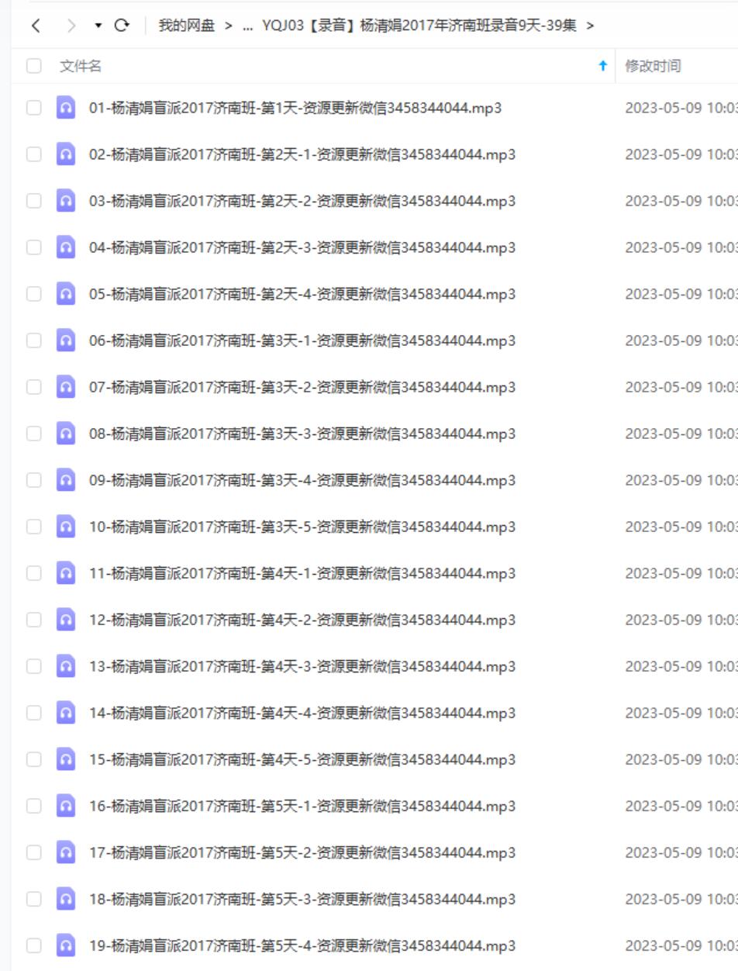Check the box for file 03
The width and height of the screenshot is (738, 971).
tap(34, 201)
